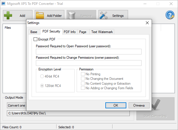This screenshot has height=130, width=178.
Task: Open the PDF Info tab
Action: (x=70, y=32)
